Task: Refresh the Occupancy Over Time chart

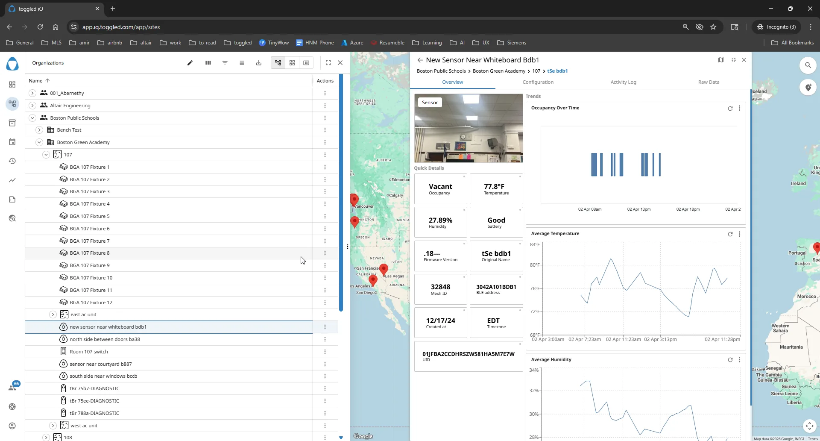Action: click(730, 109)
